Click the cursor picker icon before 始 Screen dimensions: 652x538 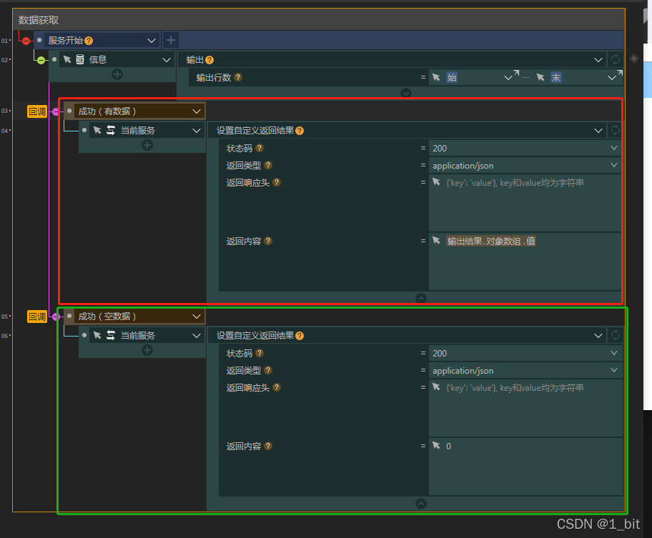click(436, 77)
